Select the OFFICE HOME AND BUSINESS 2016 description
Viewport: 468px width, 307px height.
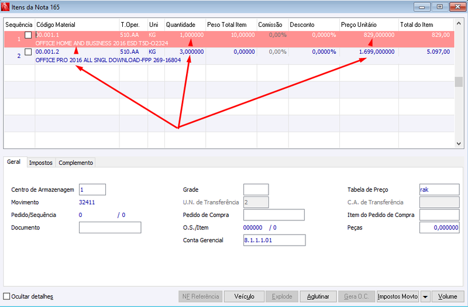102,43
